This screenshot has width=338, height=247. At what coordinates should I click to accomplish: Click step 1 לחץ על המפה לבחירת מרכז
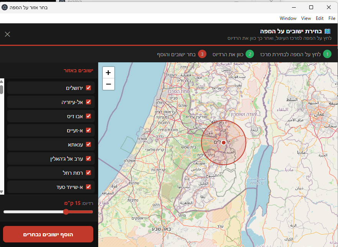[x=296, y=54]
